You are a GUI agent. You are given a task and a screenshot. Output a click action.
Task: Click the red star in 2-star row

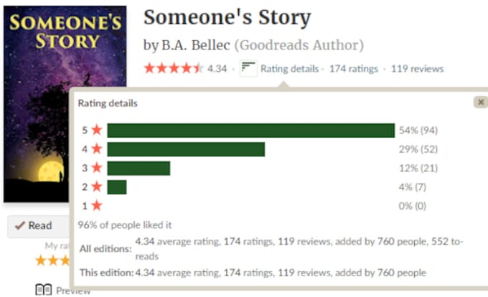pos(96,187)
